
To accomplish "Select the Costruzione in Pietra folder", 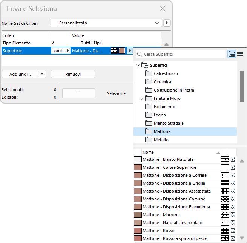I will point(174,90).
